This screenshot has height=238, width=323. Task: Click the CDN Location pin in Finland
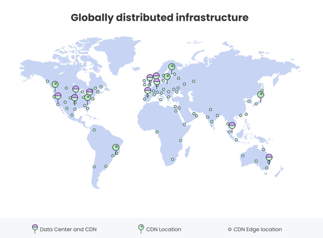click(172, 67)
